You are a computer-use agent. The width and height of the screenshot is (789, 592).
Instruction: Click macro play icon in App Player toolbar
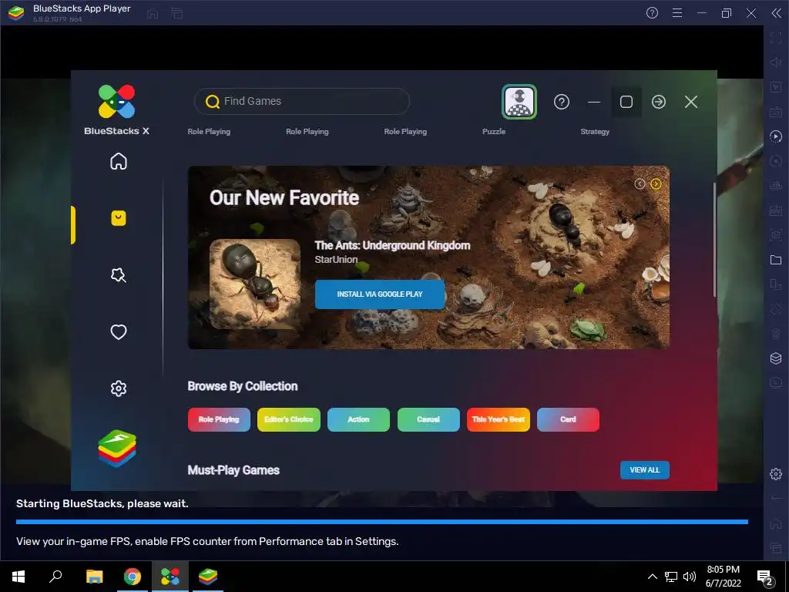point(776,136)
